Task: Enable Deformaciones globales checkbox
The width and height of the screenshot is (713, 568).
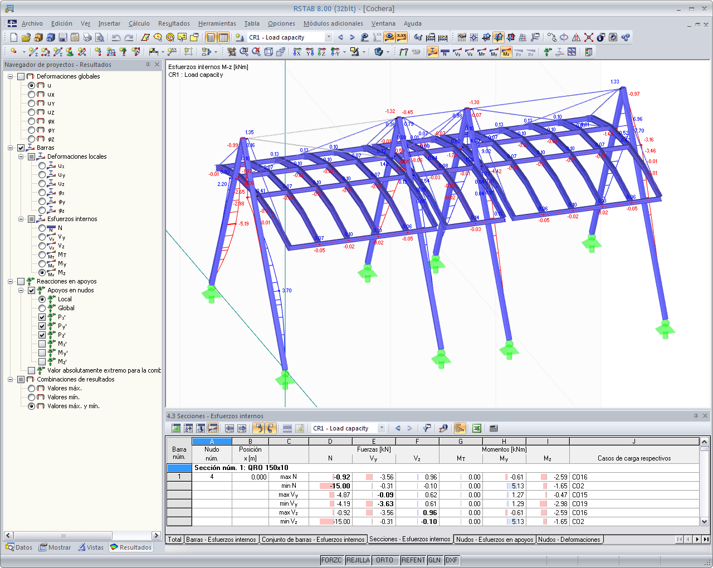Action: [x=21, y=76]
